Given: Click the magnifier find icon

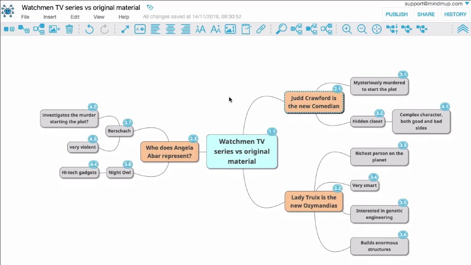Looking at the screenshot, I should 281,29.
